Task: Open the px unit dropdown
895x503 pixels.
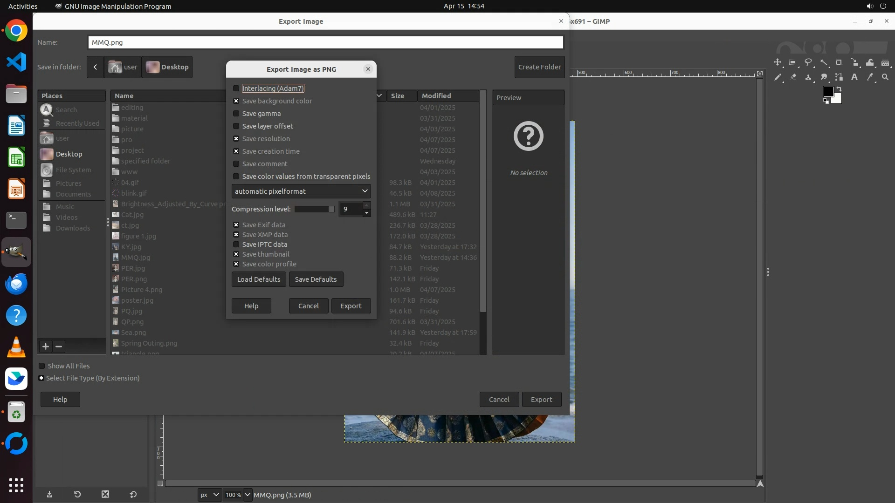Action: [209, 495]
